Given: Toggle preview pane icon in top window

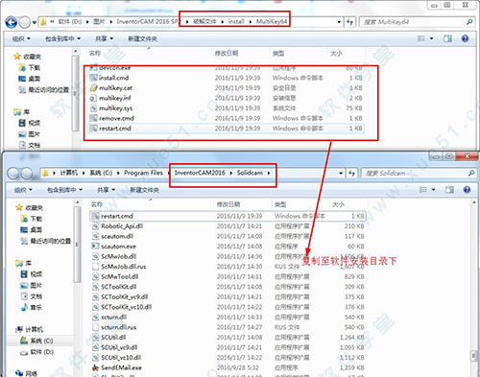Looking at the screenshot, I should click(x=447, y=38).
